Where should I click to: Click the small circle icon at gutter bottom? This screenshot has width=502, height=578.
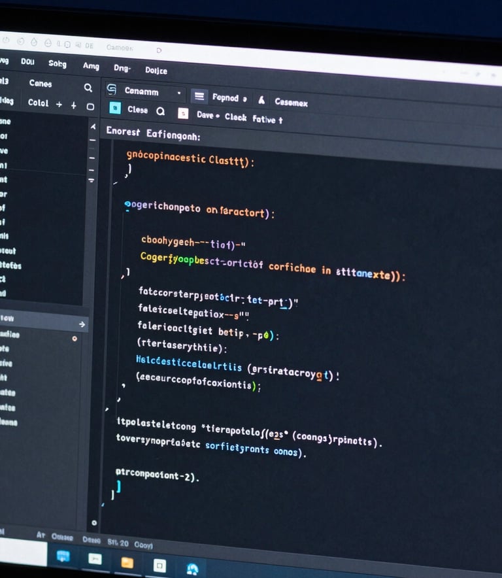94,522
